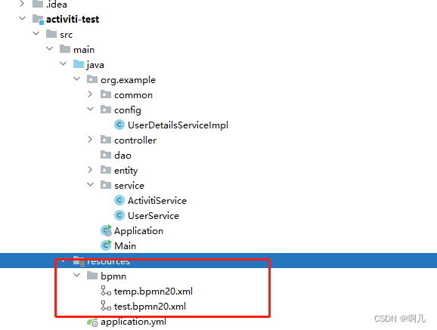Click the blue java source folder icon
Viewport: 437px width, 330px height.
[79, 64]
